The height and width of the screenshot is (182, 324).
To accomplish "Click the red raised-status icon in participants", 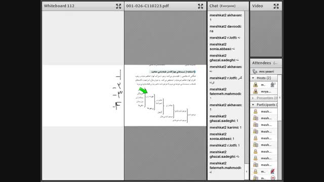I will click(x=273, y=171).
